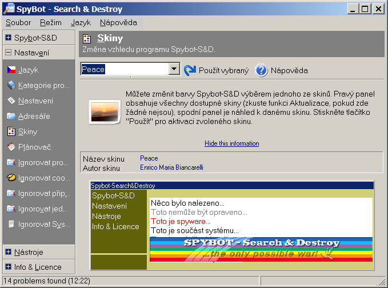Click skin name value Peace
This screenshot has width=388, height=288.
pyautogui.click(x=149, y=158)
